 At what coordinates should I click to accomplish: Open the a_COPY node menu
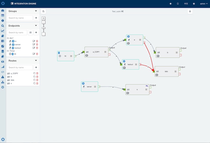(105, 52)
